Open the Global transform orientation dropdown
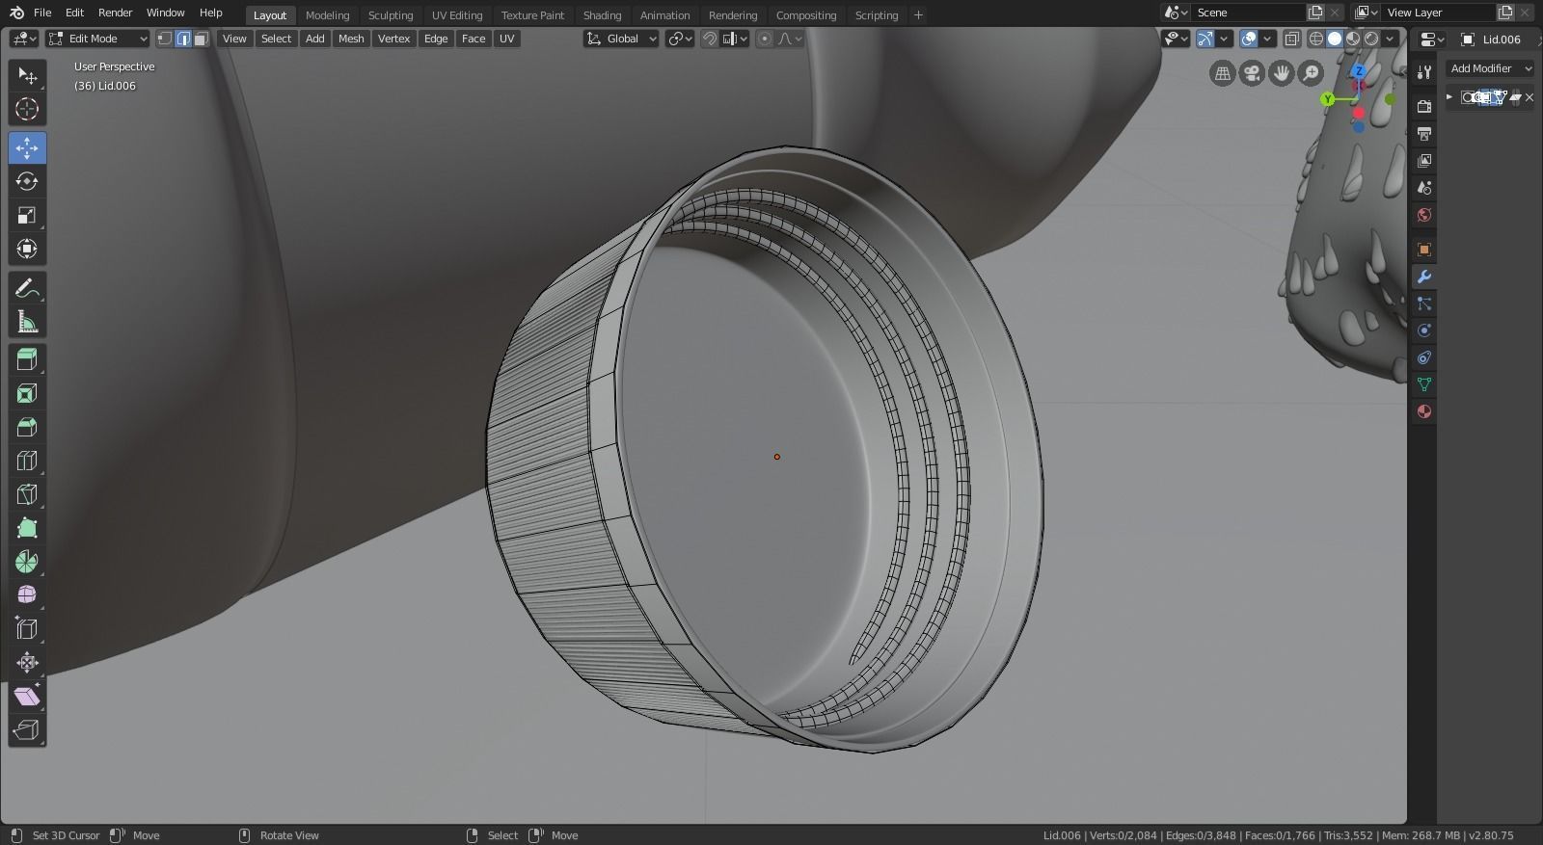 pyautogui.click(x=621, y=39)
